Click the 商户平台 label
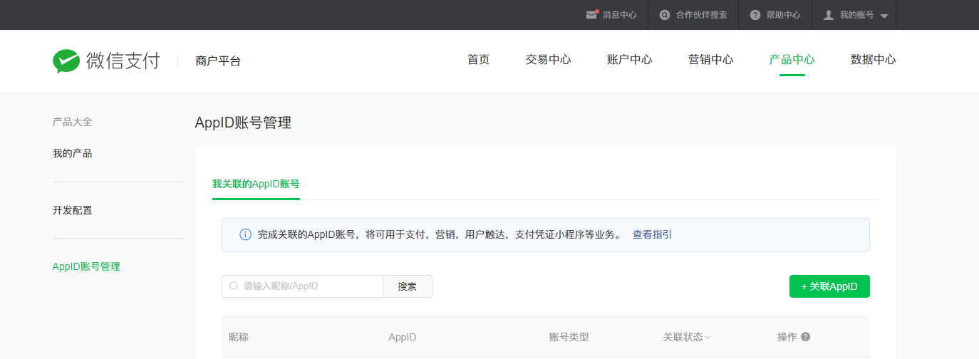This screenshot has width=979, height=359. [x=218, y=61]
